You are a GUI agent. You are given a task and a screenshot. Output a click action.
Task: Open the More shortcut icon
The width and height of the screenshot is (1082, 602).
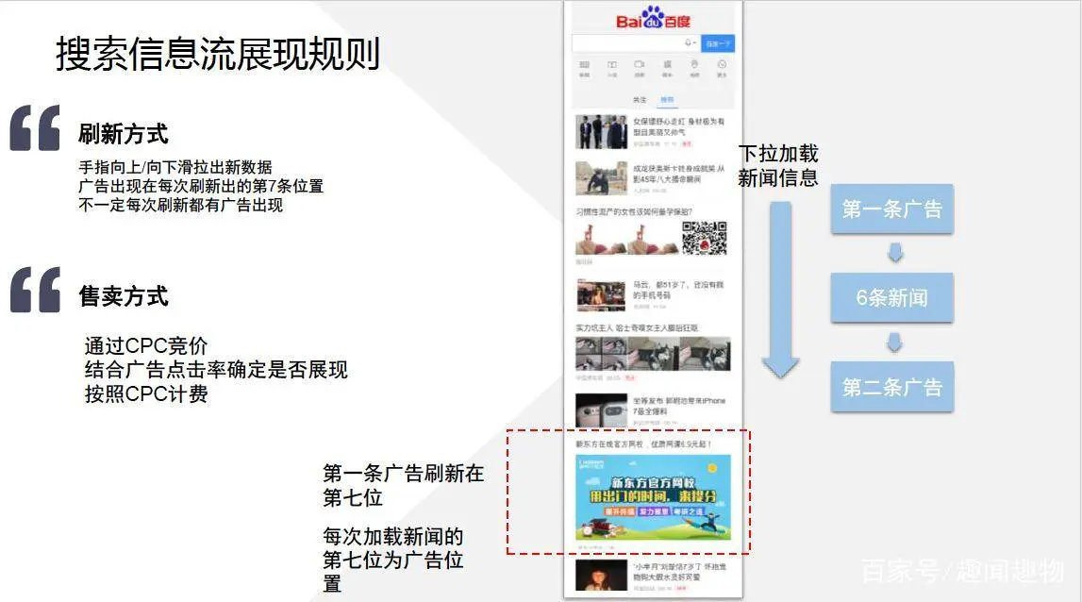pyautogui.click(x=722, y=67)
